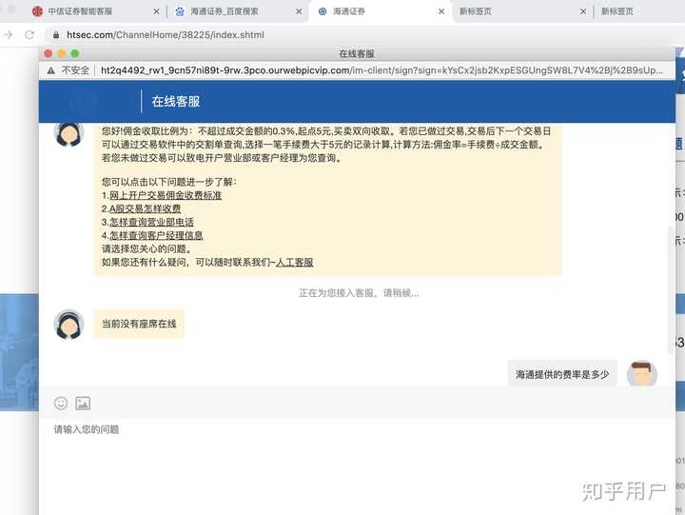This screenshot has width=685, height=515.
Task: Open link 怎样查询客户经理信息
Action: coord(156,236)
